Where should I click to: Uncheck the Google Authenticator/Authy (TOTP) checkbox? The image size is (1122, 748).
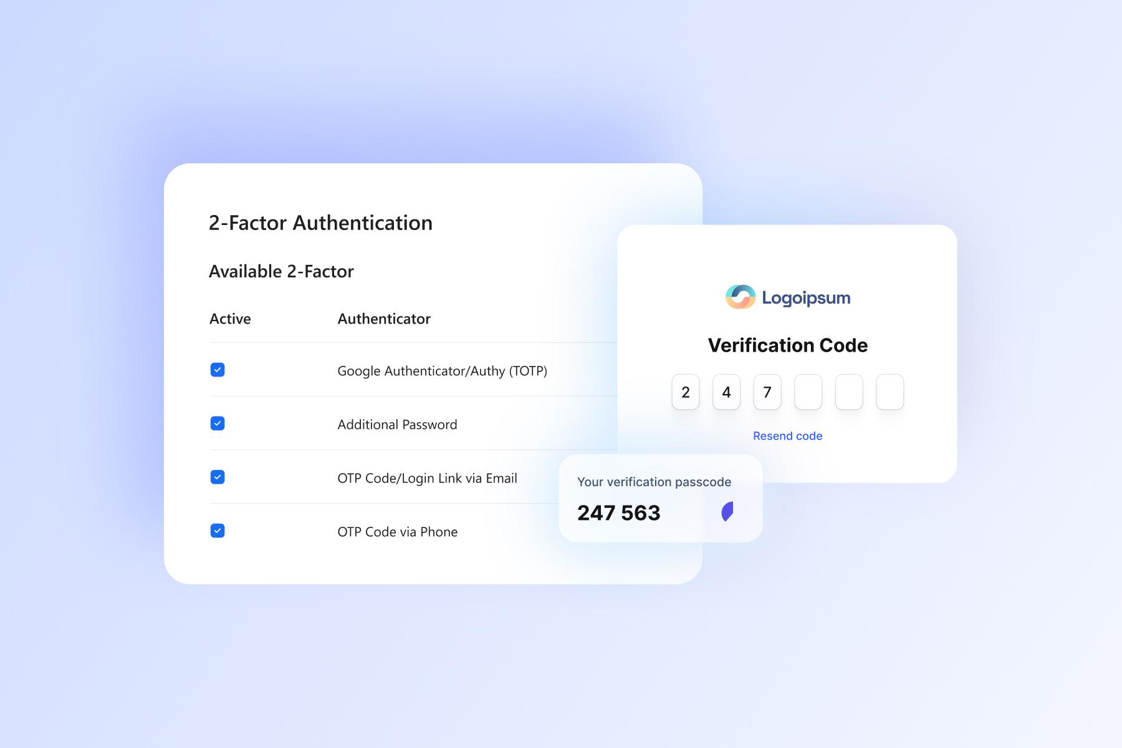click(x=218, y=370)
